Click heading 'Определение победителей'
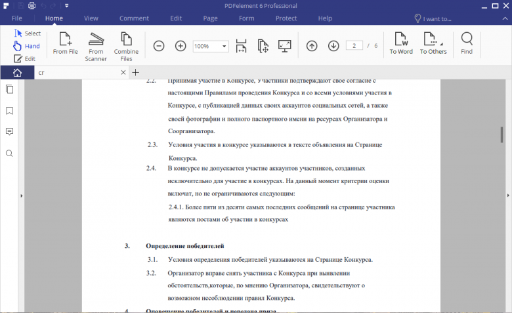 click(185, 246)
